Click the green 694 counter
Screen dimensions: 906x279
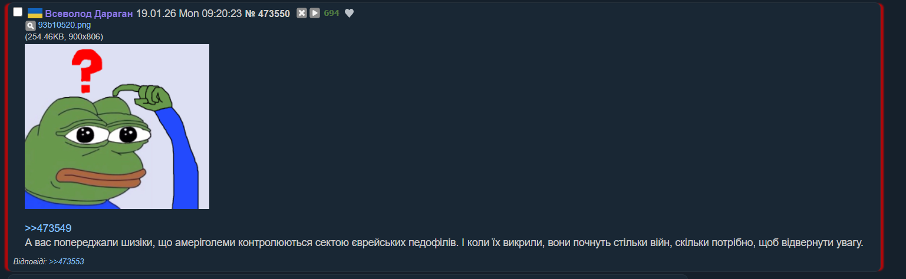point(331,14)
